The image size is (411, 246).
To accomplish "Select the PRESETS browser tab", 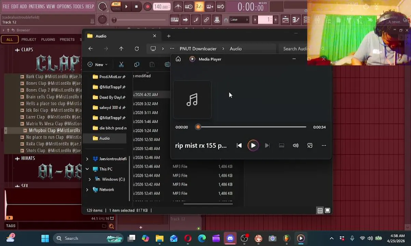I will point(67,39).
